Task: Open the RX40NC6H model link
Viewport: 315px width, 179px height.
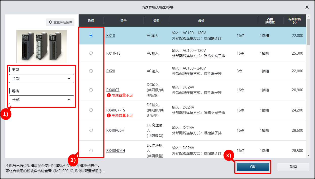Action: point(116,151)
